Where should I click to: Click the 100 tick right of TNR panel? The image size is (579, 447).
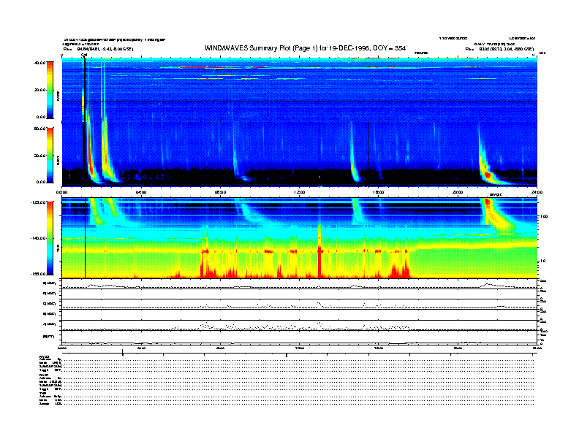(544, 216)
